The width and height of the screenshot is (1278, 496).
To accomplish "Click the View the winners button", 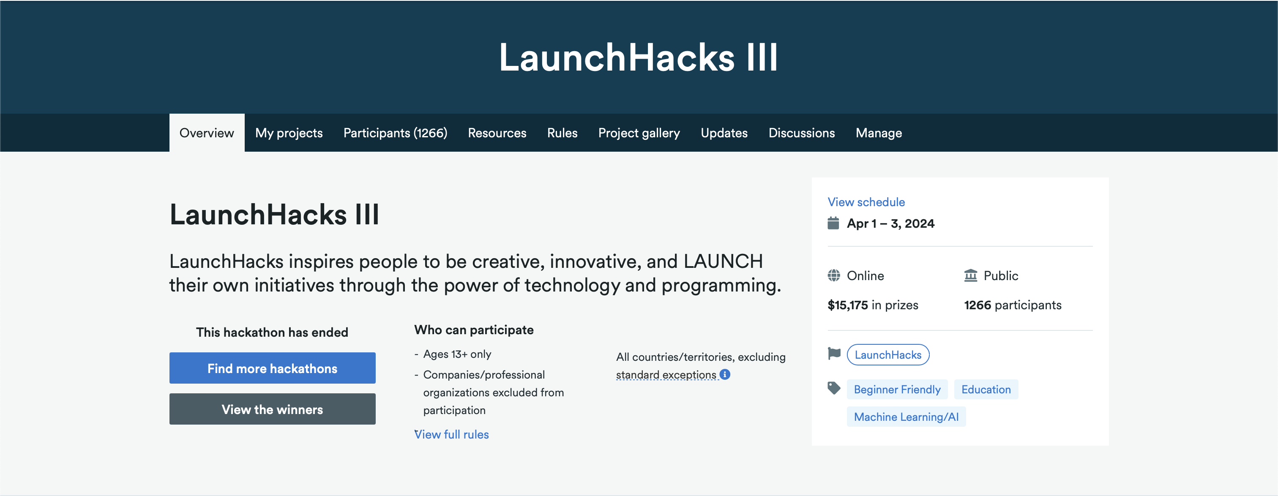I will coord(272,409).
